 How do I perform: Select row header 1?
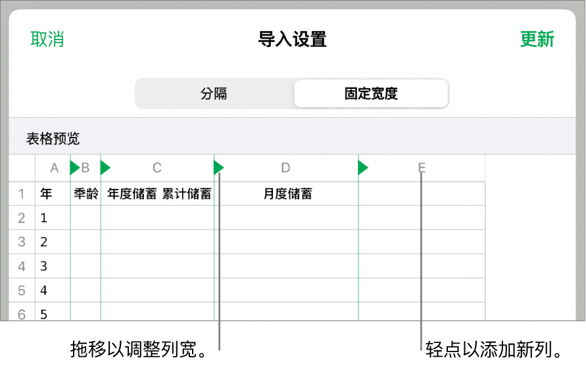click(x=22, y=194)
